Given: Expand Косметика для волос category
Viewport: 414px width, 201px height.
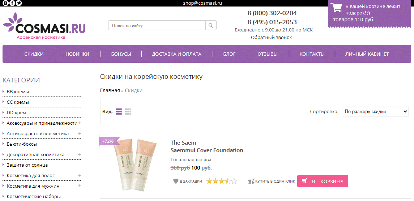Looking at the screenshot, I should pos(79,175).
